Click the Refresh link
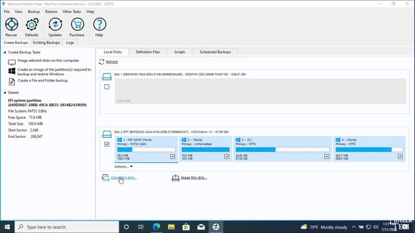Viewport: 415px width, 233px height. pos(112,62)
